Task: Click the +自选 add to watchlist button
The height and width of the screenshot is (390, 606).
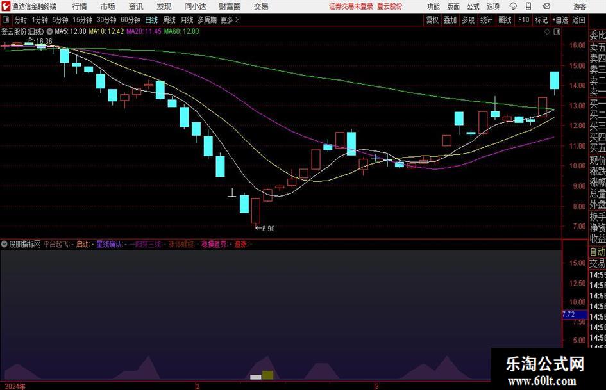Action: [x=560, y=20]
